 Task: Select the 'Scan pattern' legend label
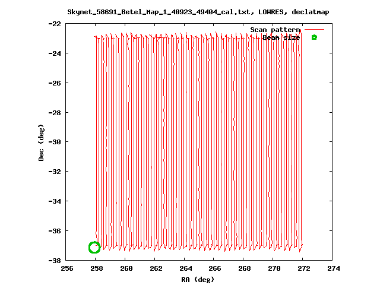(x=275, y=30)
